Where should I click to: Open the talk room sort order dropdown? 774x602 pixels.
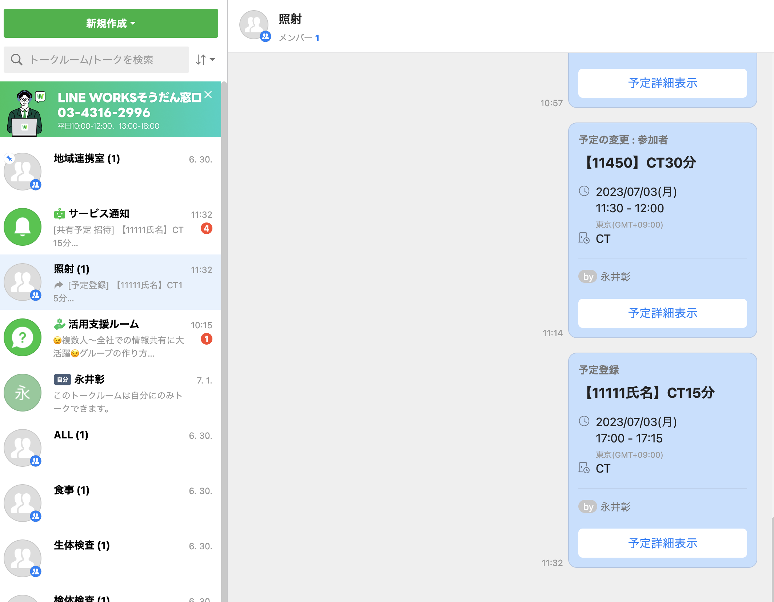[205, 59]
